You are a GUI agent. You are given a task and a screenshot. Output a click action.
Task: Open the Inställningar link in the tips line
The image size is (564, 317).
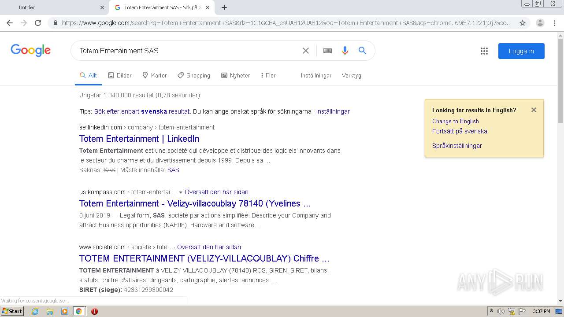333,111
